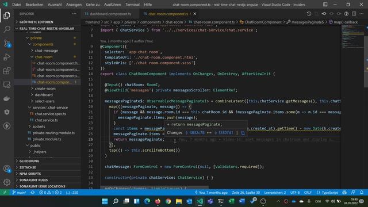The width and height of the screenshot is (368, 207).
Task: Open changes with previous revision icon
Action: [324, 14]
